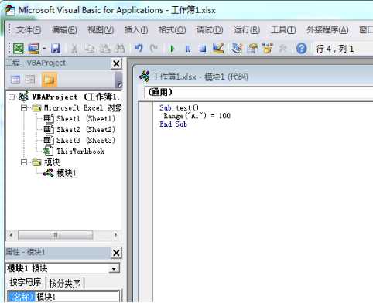The image size is (373, 303).
Task: Open the 格式(O) menu
Action: [x=172, y=30]
